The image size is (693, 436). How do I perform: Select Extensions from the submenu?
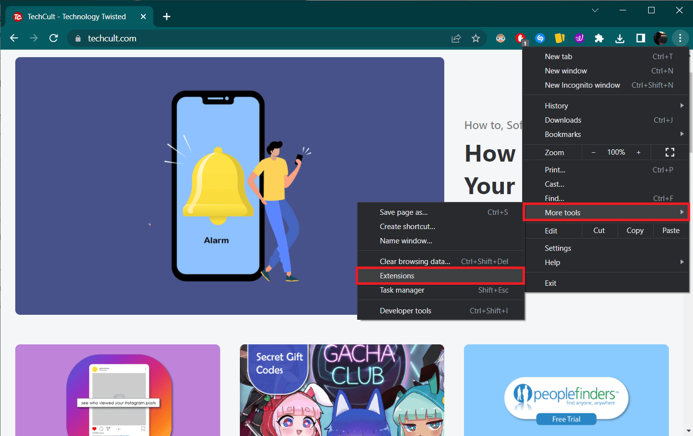coord(397,275)
